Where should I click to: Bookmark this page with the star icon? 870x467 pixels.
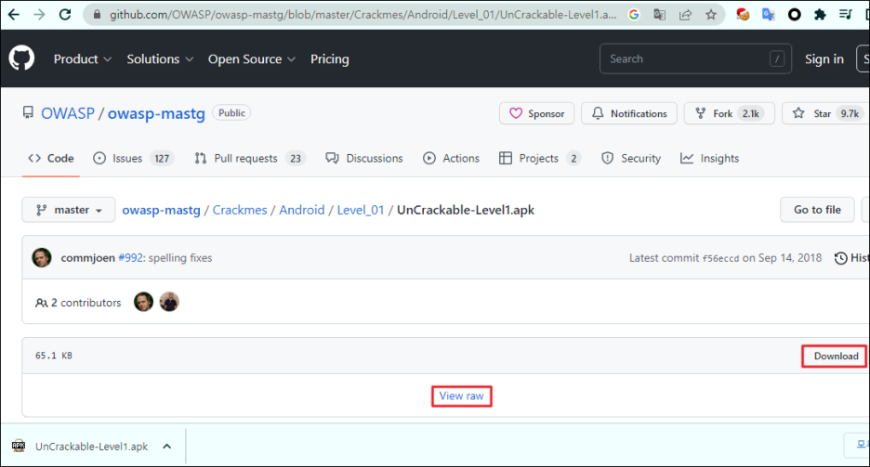711,15
